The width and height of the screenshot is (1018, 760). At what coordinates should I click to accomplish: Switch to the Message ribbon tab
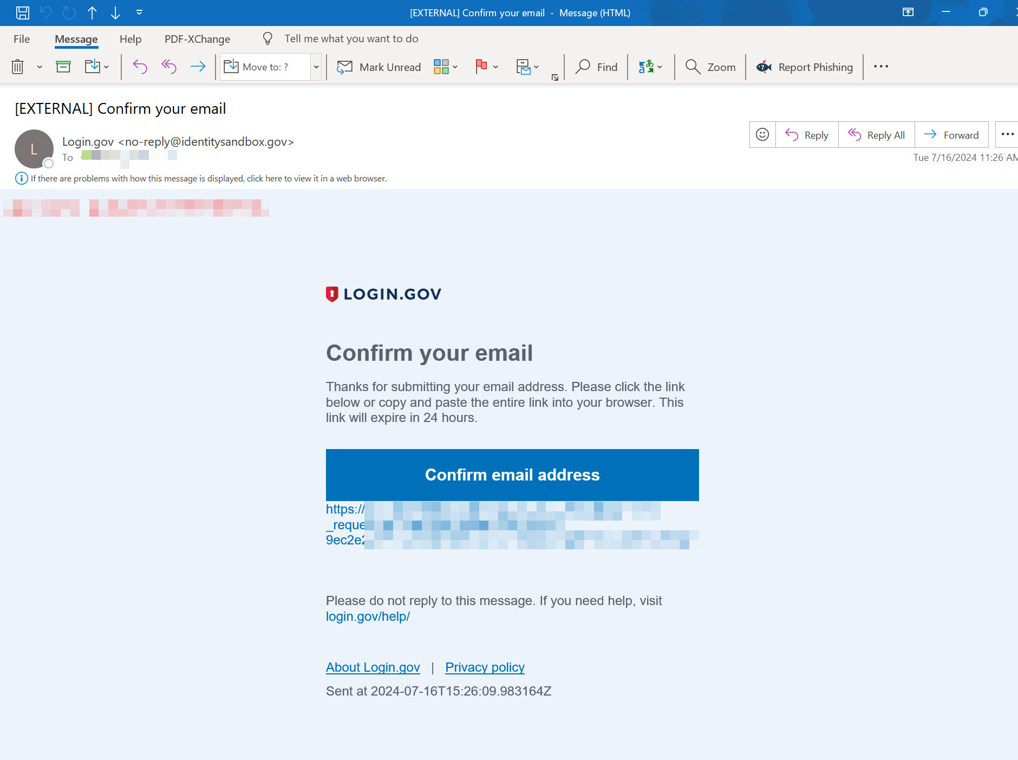pos(76,38)
